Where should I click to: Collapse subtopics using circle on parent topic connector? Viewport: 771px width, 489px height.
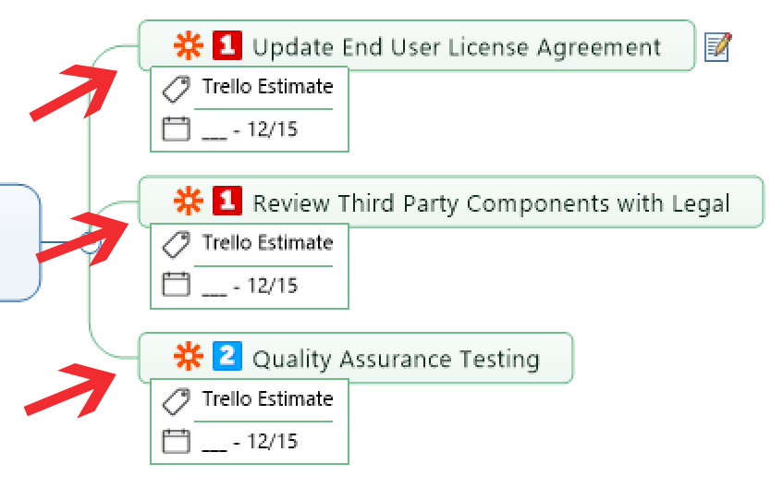pyautogui.click(x=91, y=242)
